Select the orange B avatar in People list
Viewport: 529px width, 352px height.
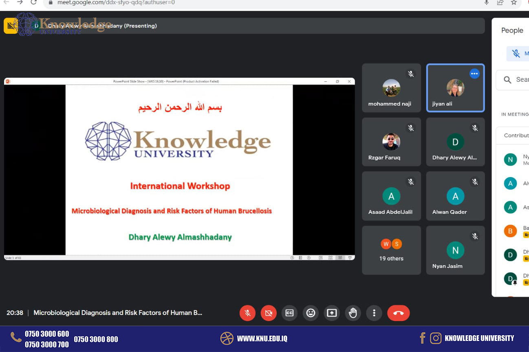pos(510,231)
